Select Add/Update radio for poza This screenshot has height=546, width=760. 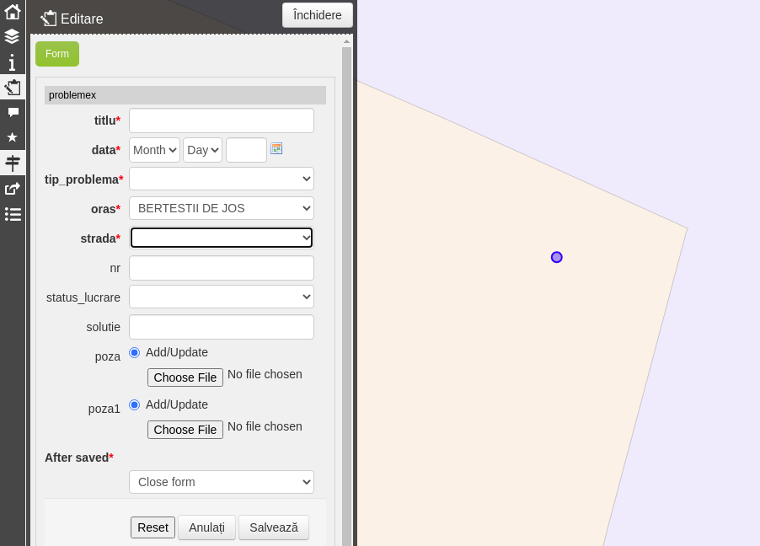point(135,352)
